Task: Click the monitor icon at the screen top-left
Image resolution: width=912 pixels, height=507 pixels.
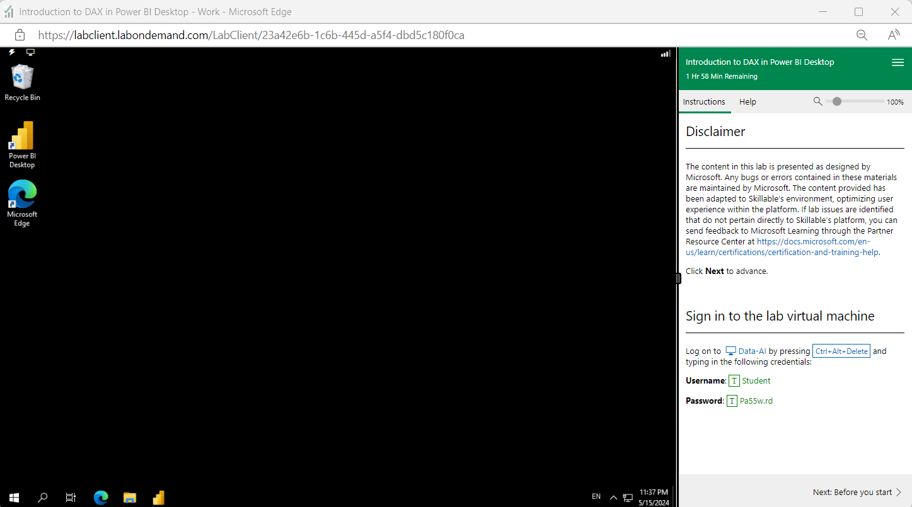Action: click(30, 52)
